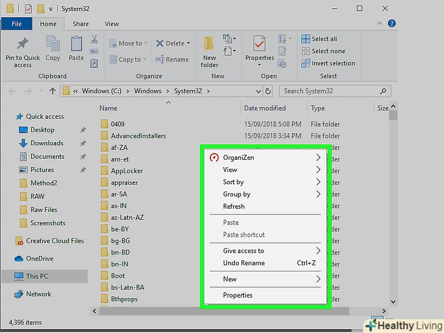Image resolution: width=444 pixels, height=333 pixels.
Task: Open the File tab
Action: [17, 24]
